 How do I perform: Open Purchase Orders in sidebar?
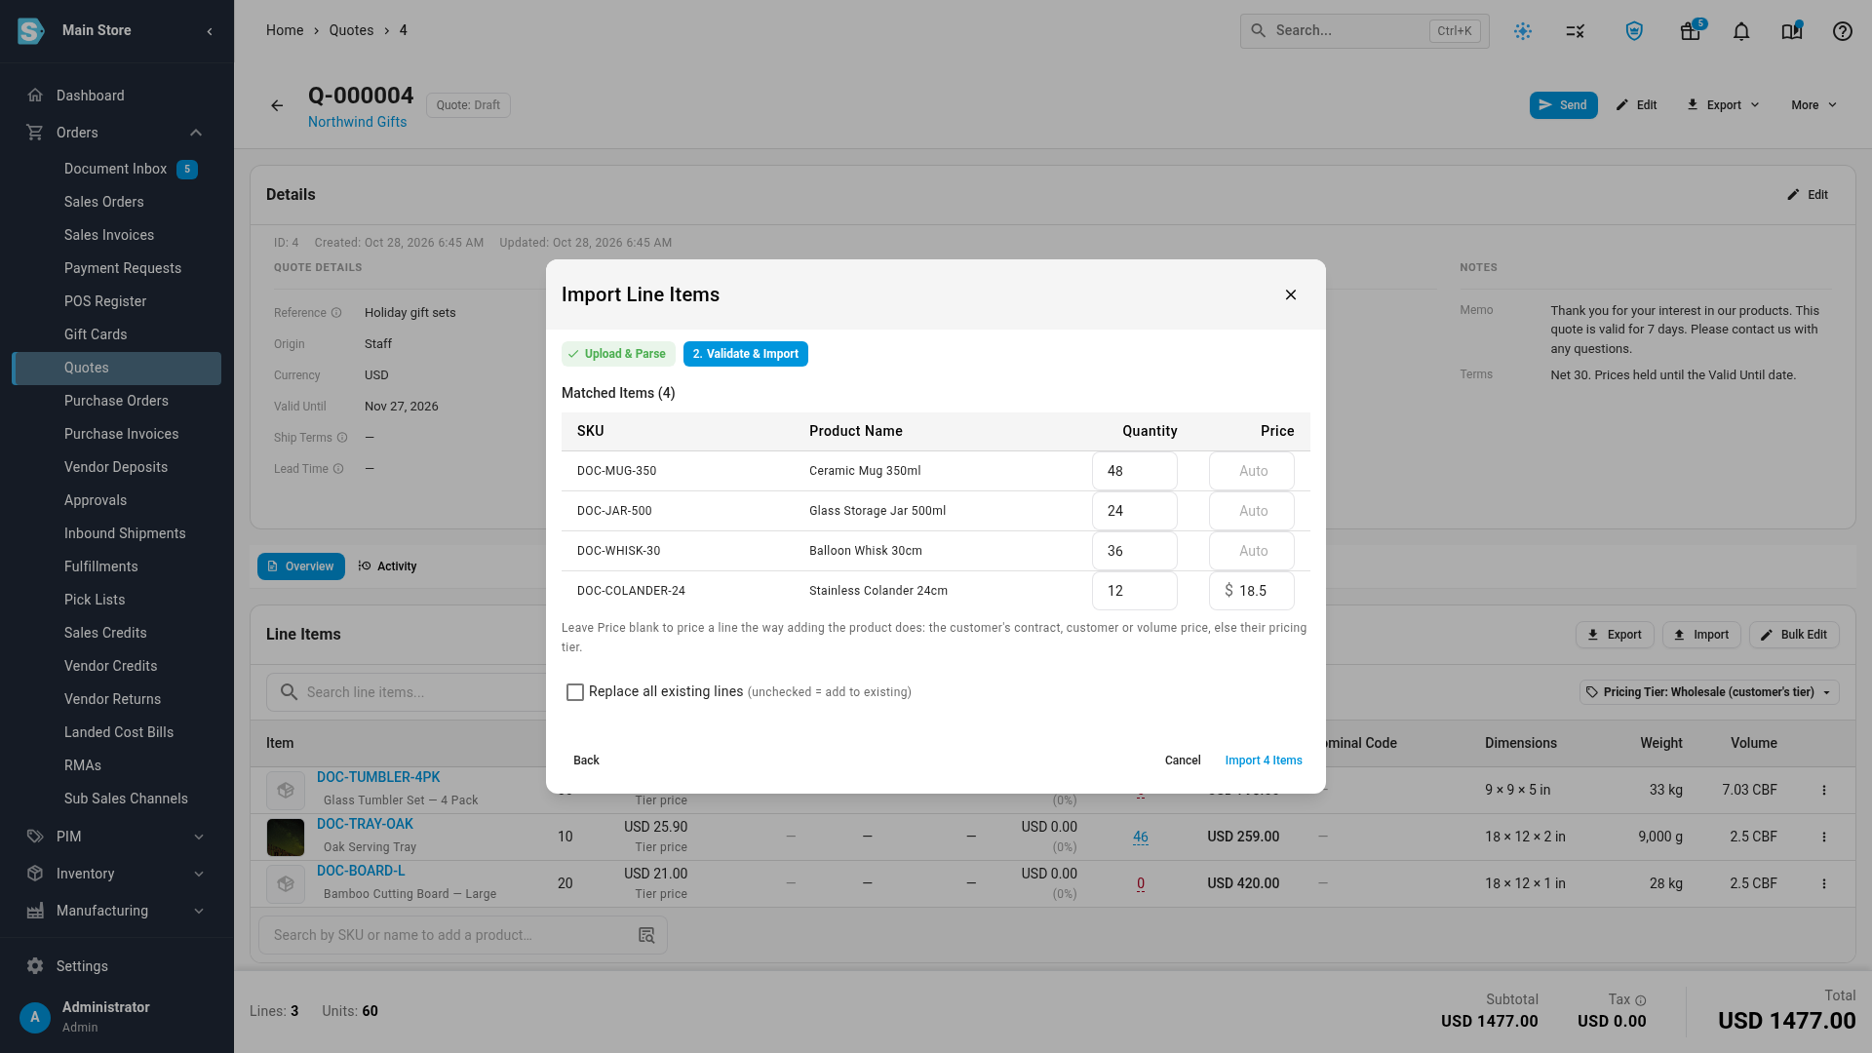pos(117,401)
